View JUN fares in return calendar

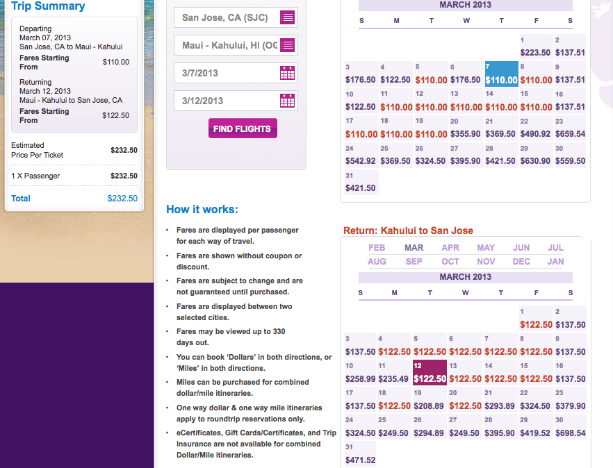coord(521,247)
